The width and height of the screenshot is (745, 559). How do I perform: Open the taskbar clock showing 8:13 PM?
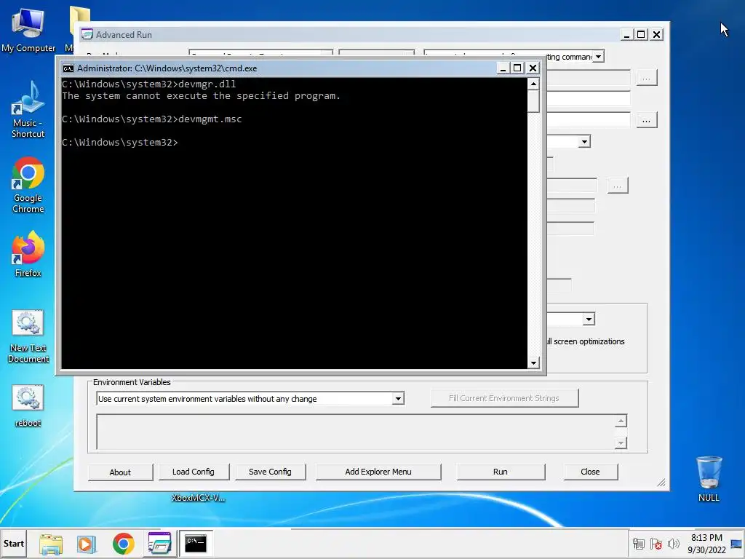(706, 538)
